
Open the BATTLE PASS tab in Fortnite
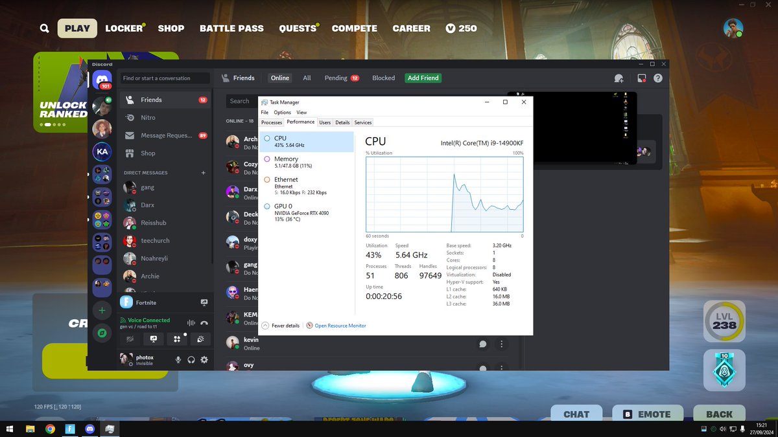tap(231, 28)
